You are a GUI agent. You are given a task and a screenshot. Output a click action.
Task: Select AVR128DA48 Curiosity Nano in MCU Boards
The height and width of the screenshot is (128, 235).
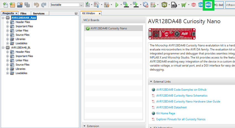tap(109, 28)
